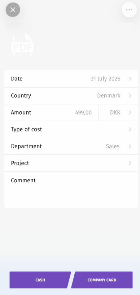The height and width of the screenshot is (295, 140).
Task: Close the expense form with X icon
Action: 13,10
